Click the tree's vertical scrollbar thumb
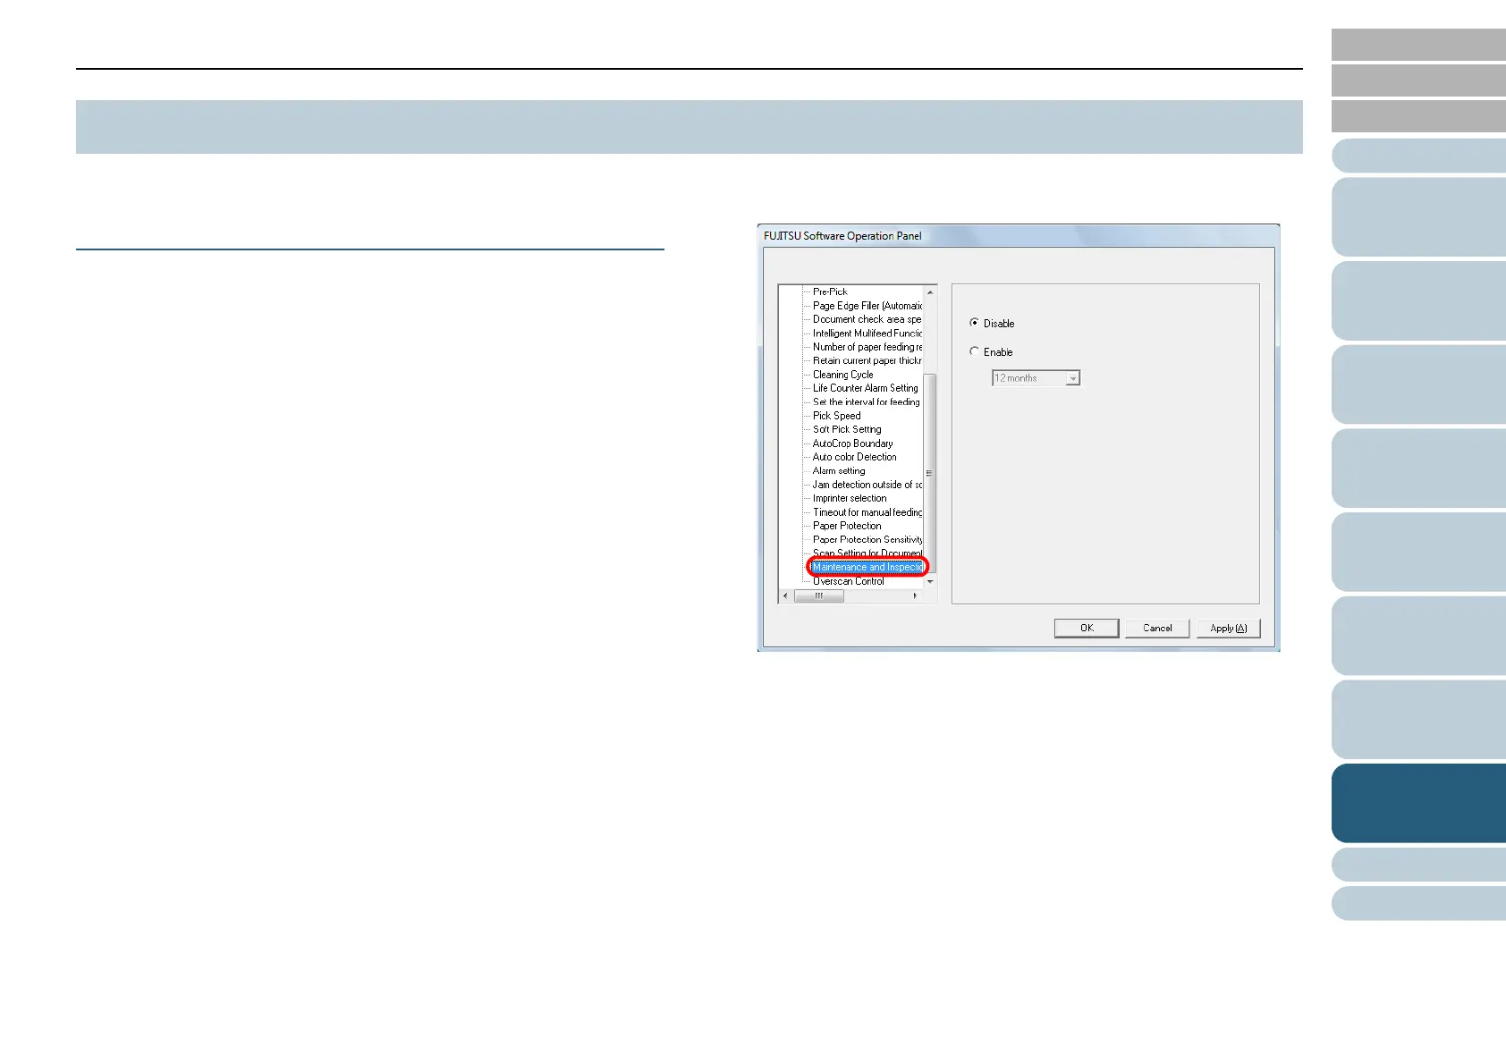Screen dimensions: 1506x1064 930,473
